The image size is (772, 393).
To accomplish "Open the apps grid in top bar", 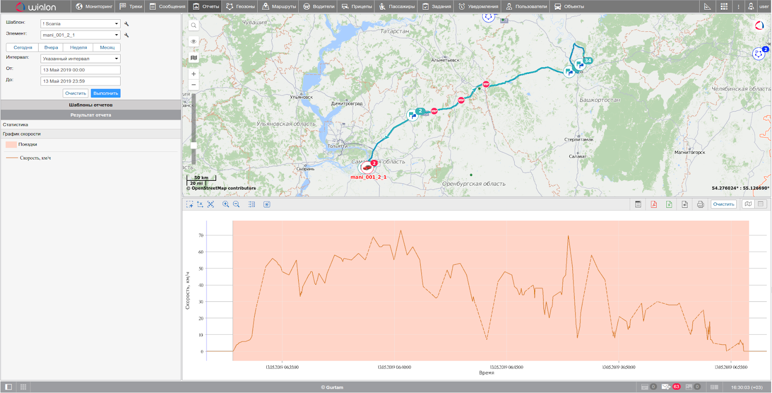I will pos(724,7).
